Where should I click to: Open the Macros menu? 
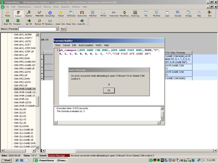tap(47, 7)
